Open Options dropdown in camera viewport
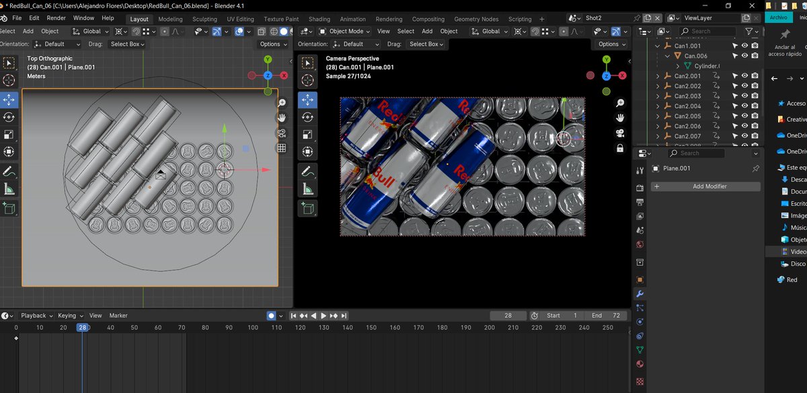 pos(611,44)
